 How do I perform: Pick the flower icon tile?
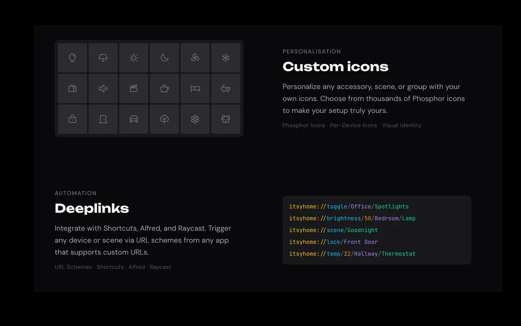pyautogui.click(x=195, y=119)
